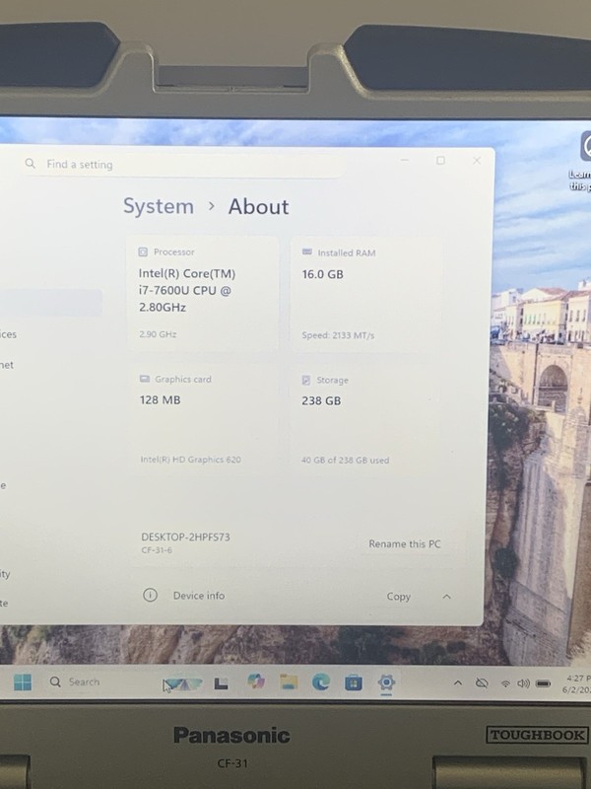Select the Intel Core i7-7600U processor text
Image resolution: width=591 pixels, height=789 pixels.
187,290
